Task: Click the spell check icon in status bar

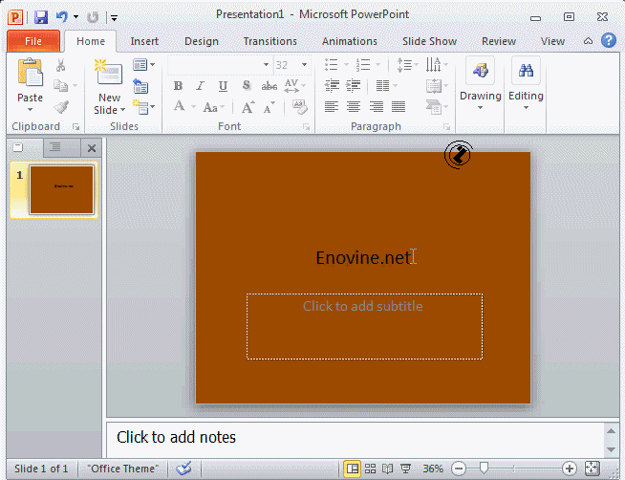Action: [184, 469]
